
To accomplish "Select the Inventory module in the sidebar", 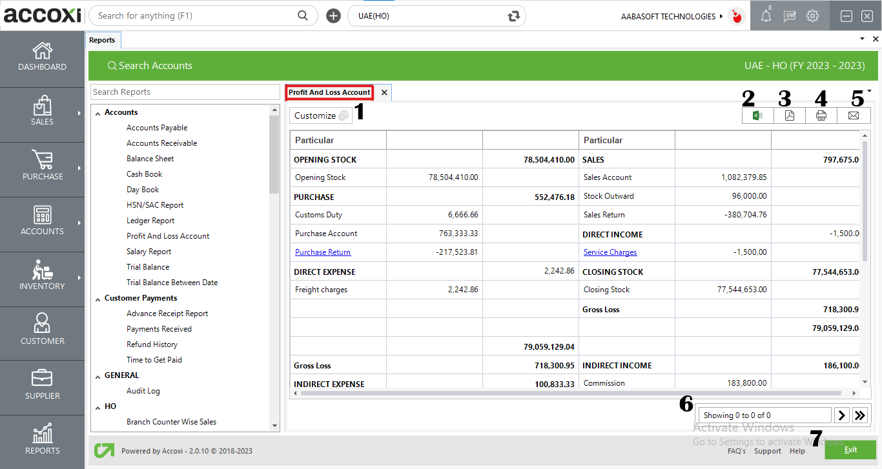I will pyautogui.click(x=42, y=279).
